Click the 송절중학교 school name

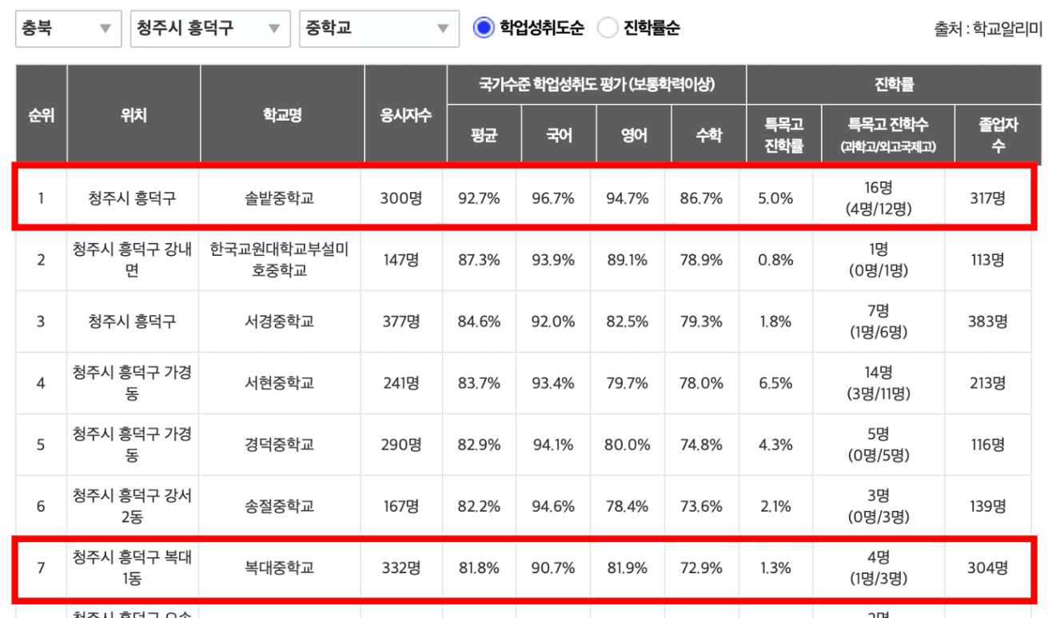[280, 506]
